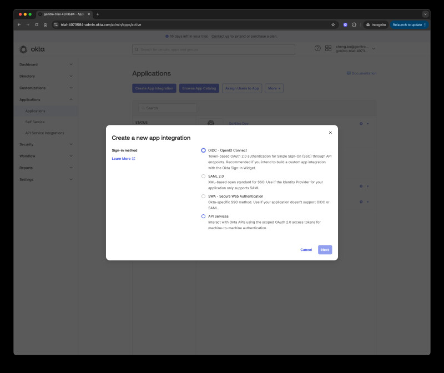The image size is (444, 373).
Task: Click the info icon in trial banner
Action: click(167, 37)
